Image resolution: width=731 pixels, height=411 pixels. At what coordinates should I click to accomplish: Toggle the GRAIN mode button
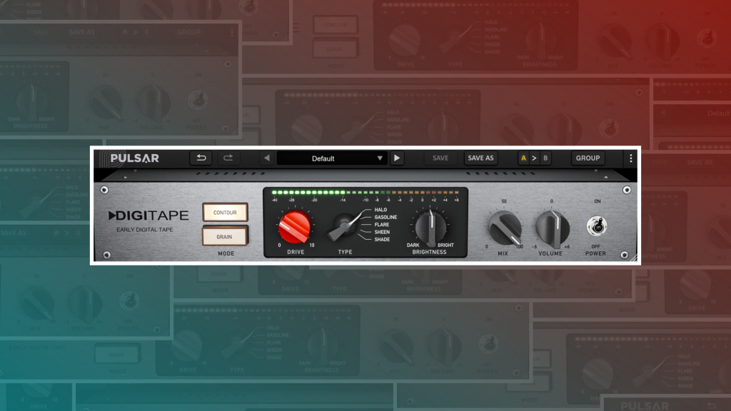point(225,236)
